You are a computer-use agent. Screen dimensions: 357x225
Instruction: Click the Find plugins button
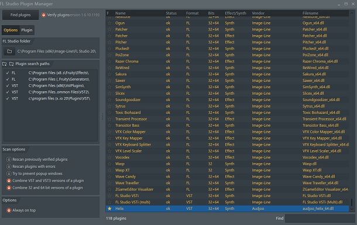[20, 15]
